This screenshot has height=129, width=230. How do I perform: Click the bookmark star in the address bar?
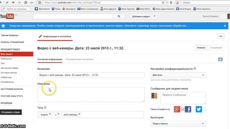coord(163,3)
